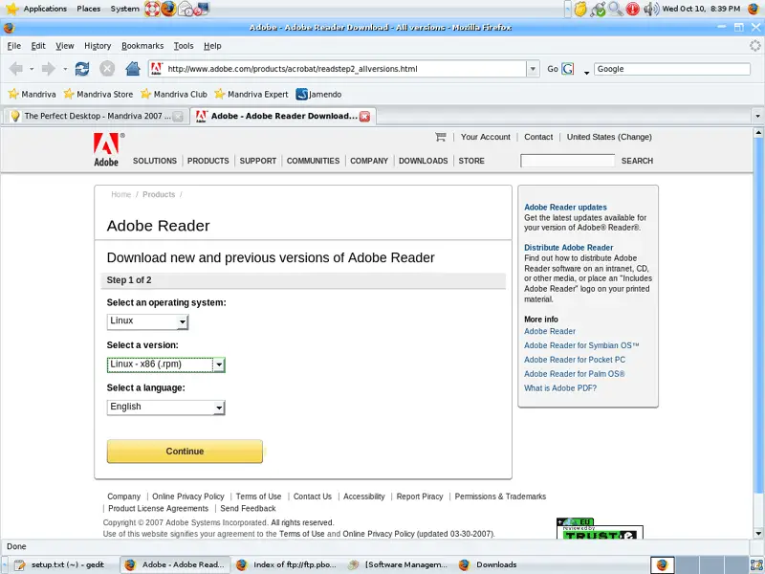The width and height of the screenshot is (765, 574).
Task: Switch to setup.txt gedit taskbar window
Action: (x=60, y=564)
